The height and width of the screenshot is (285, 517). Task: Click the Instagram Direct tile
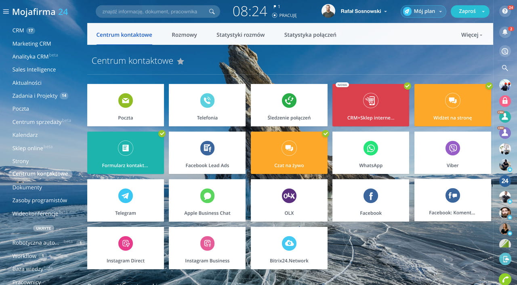(126, 248)
